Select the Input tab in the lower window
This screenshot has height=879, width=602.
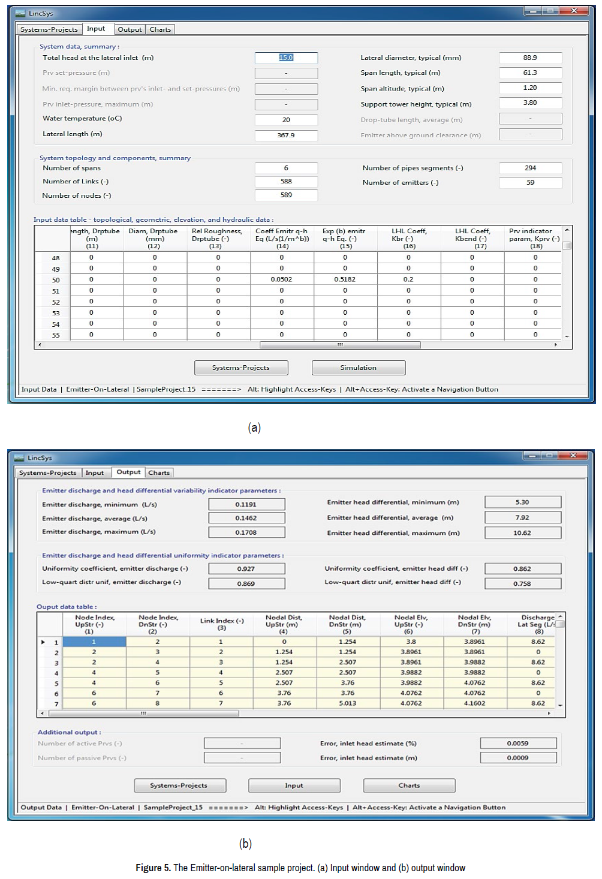pos(95,473)
